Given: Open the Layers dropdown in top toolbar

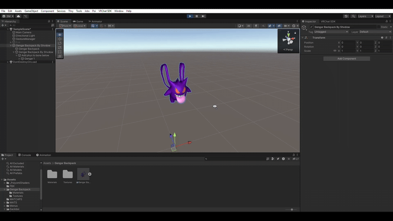Looking at the screenshot, I should pyautogui.click(x=365, y=16).
